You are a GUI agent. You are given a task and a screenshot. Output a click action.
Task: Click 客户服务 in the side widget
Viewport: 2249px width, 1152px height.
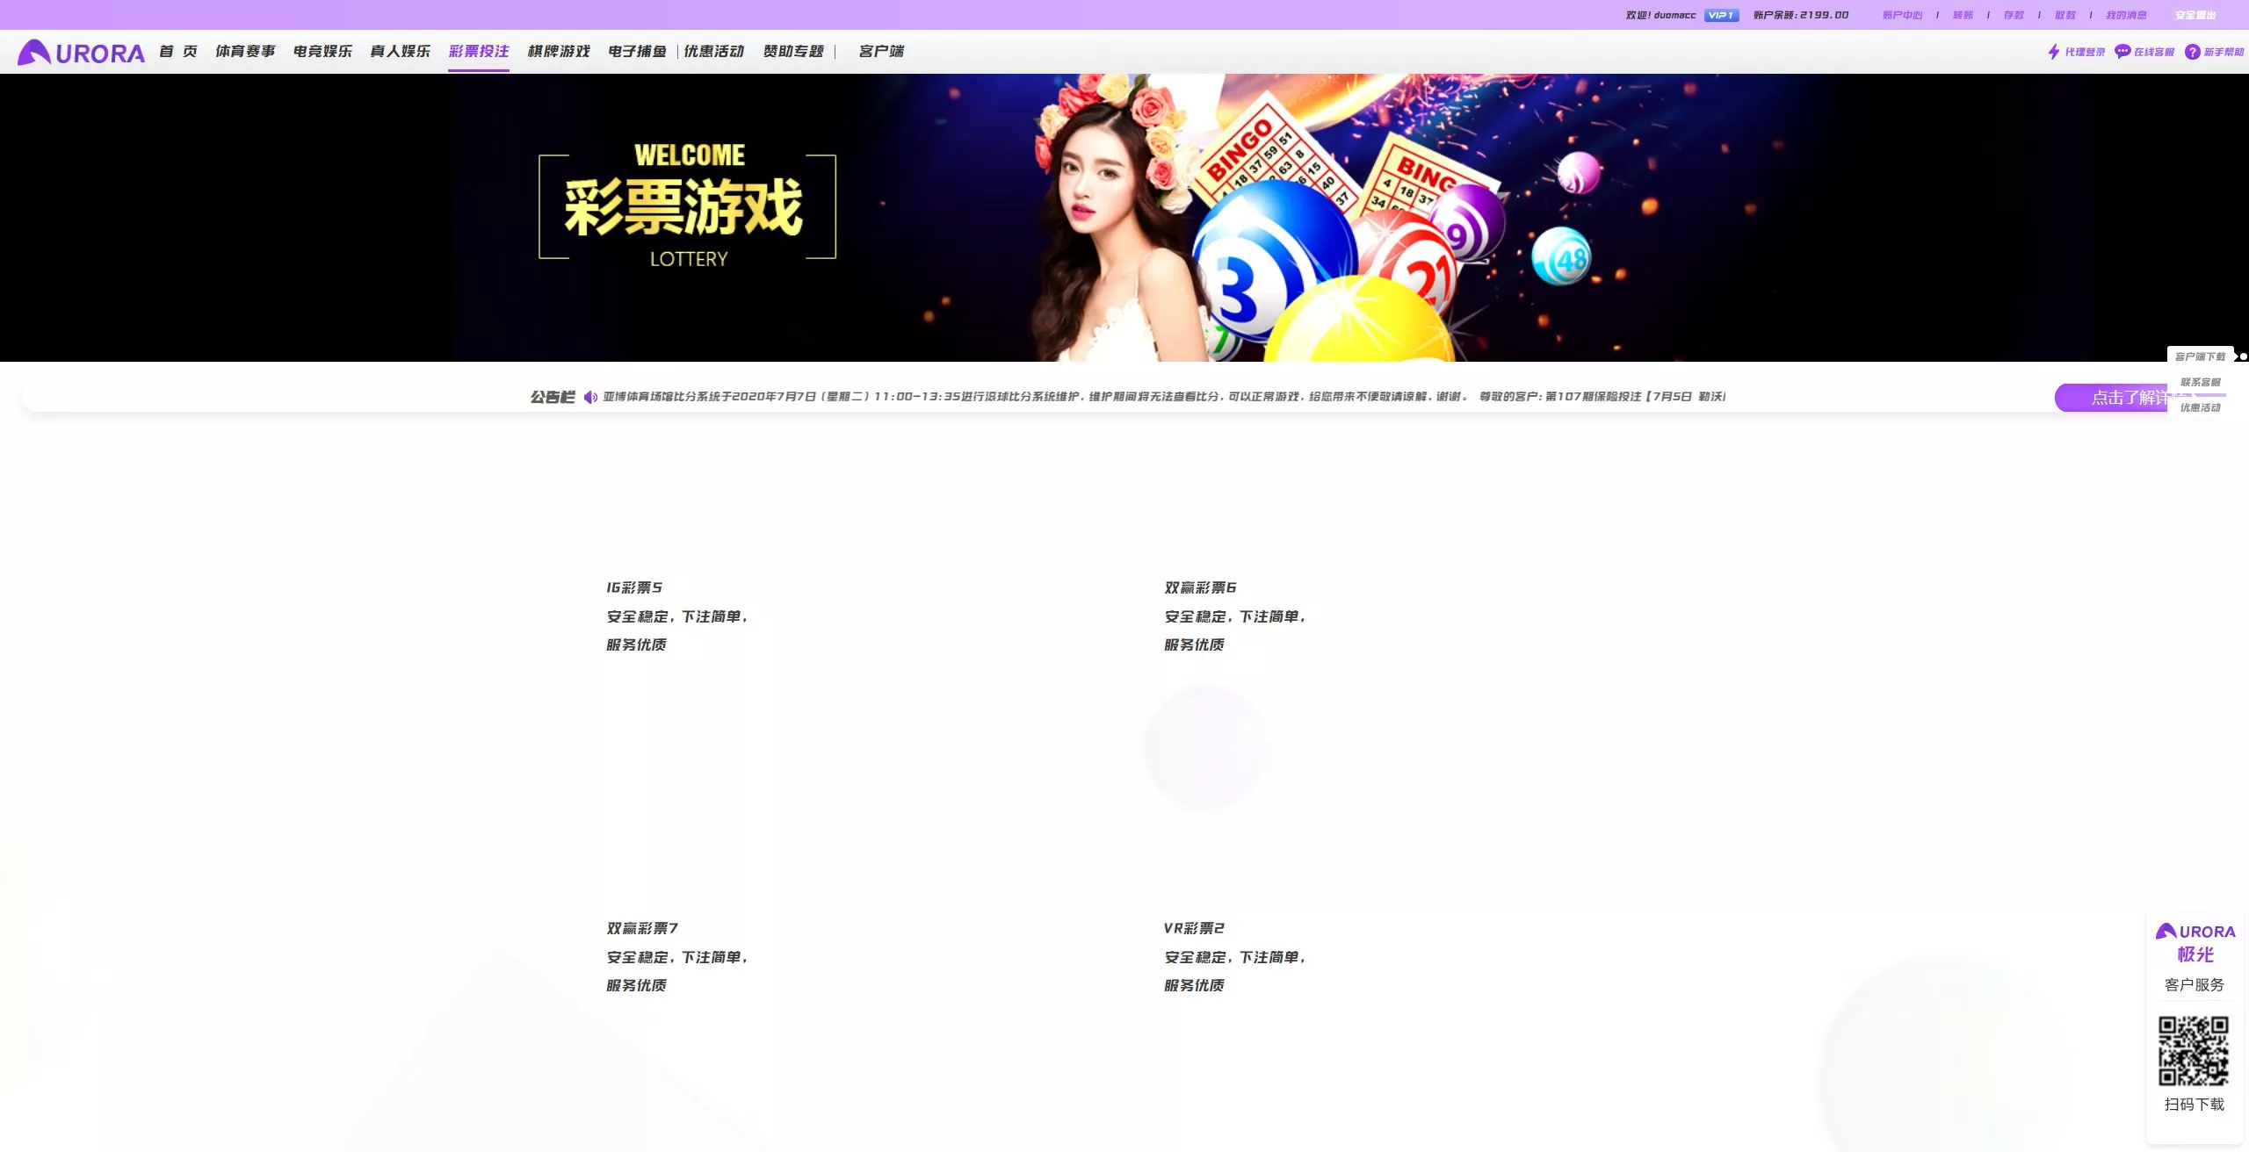[x=2195, y=984]
